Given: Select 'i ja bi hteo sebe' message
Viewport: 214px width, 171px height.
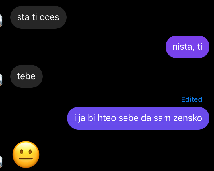Looking at the screenshot, I should pos(138,118).
